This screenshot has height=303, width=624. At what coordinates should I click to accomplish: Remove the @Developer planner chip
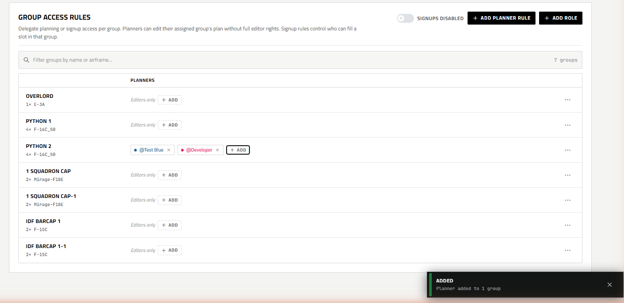217,150
